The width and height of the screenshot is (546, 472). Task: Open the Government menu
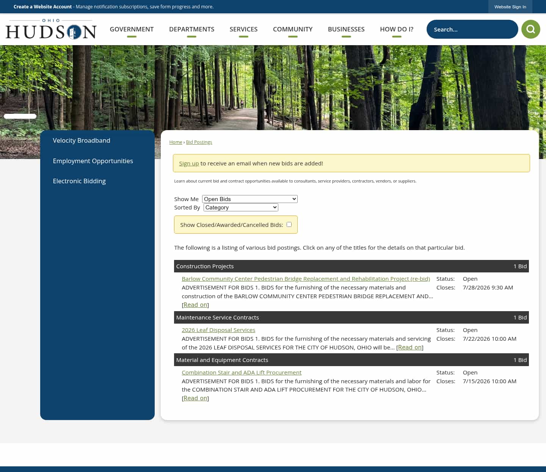[132, 29]
